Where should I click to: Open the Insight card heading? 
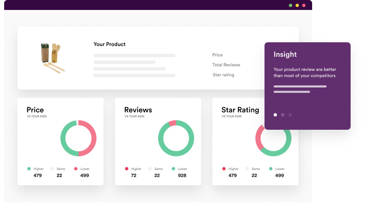[x=285, y=54]
